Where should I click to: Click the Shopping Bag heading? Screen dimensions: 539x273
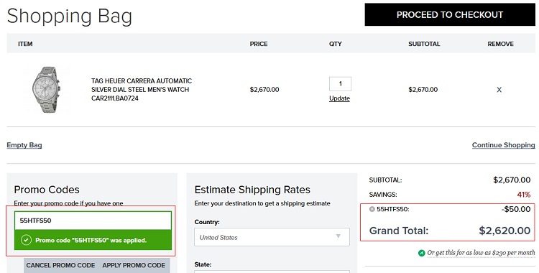pos(70,16)
